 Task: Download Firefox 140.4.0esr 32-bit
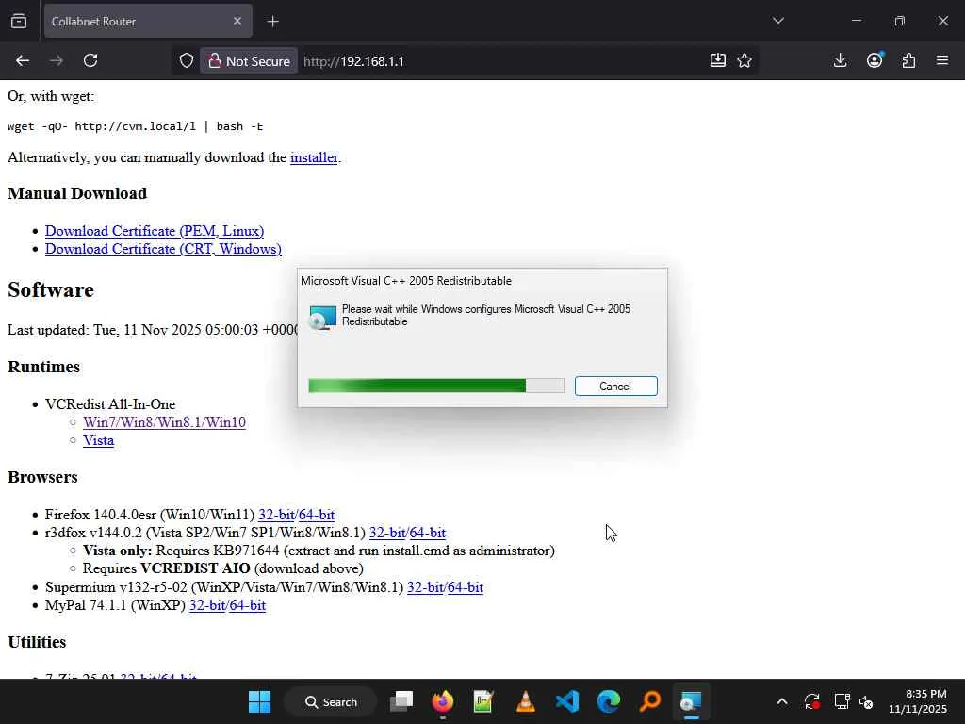pos(276,515)
